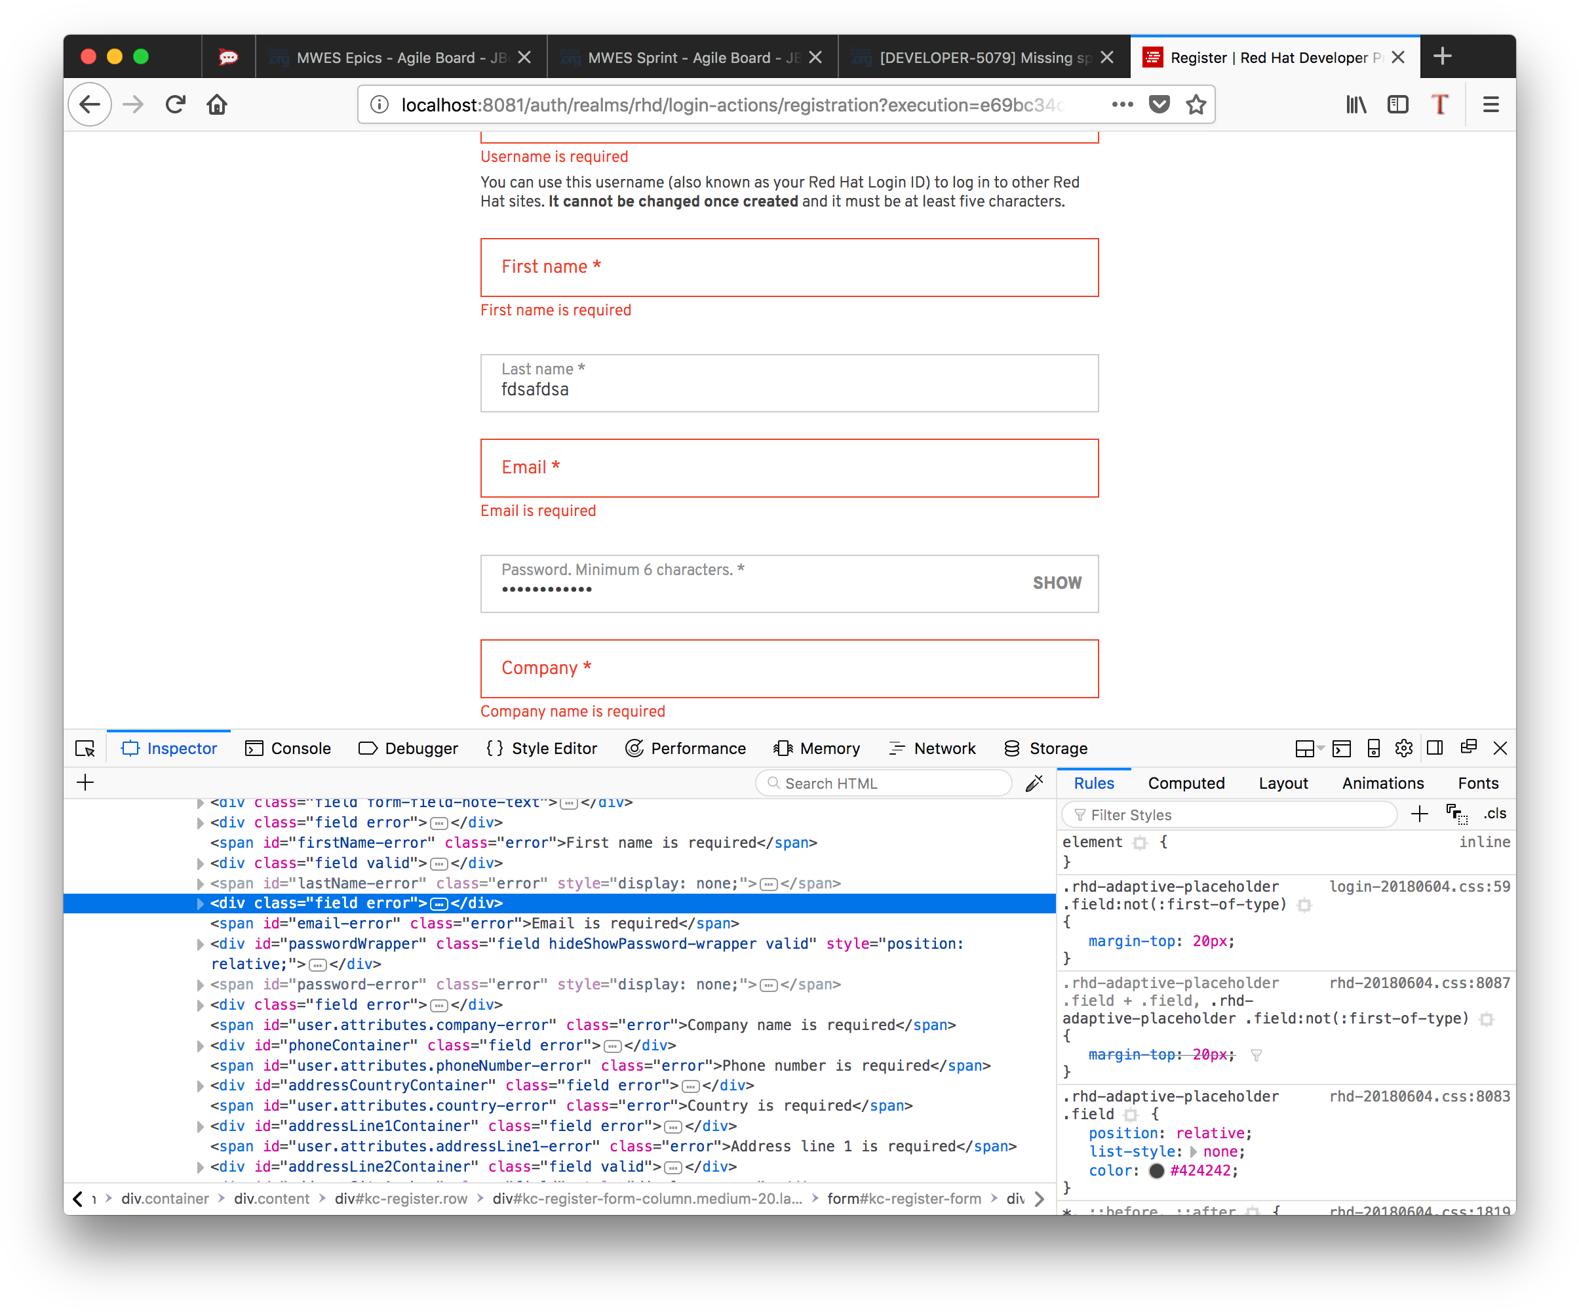Open the Performance tab

coord(686,749)
